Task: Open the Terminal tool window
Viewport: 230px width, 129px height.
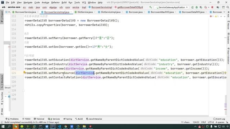Action: [x=39, y=119]
